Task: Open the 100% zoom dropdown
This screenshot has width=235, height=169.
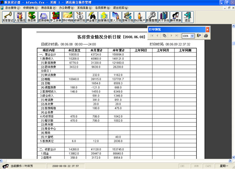Action: [x=192, y=36]
